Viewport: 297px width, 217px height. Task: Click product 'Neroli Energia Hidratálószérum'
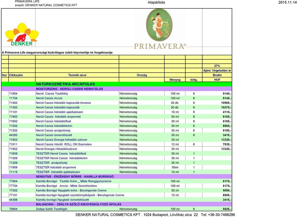click(56, 149)
